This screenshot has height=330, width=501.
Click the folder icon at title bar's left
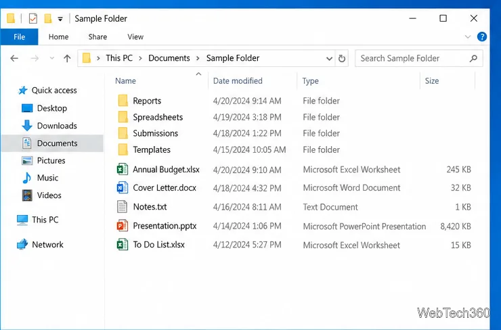[11, 18]
